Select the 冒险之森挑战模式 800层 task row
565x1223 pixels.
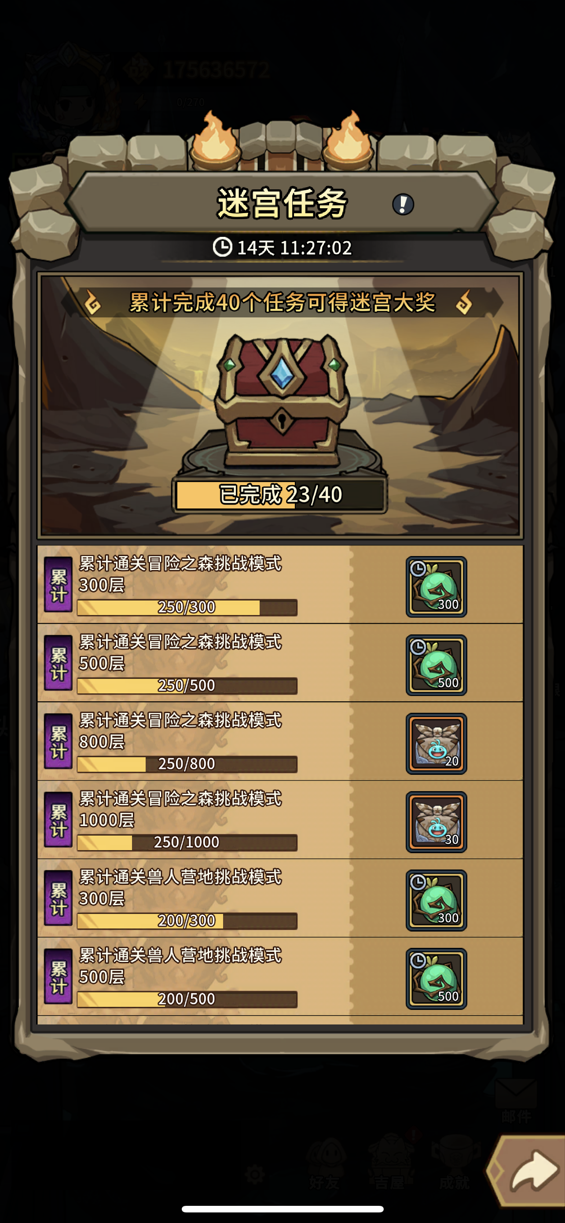[280, 741]
